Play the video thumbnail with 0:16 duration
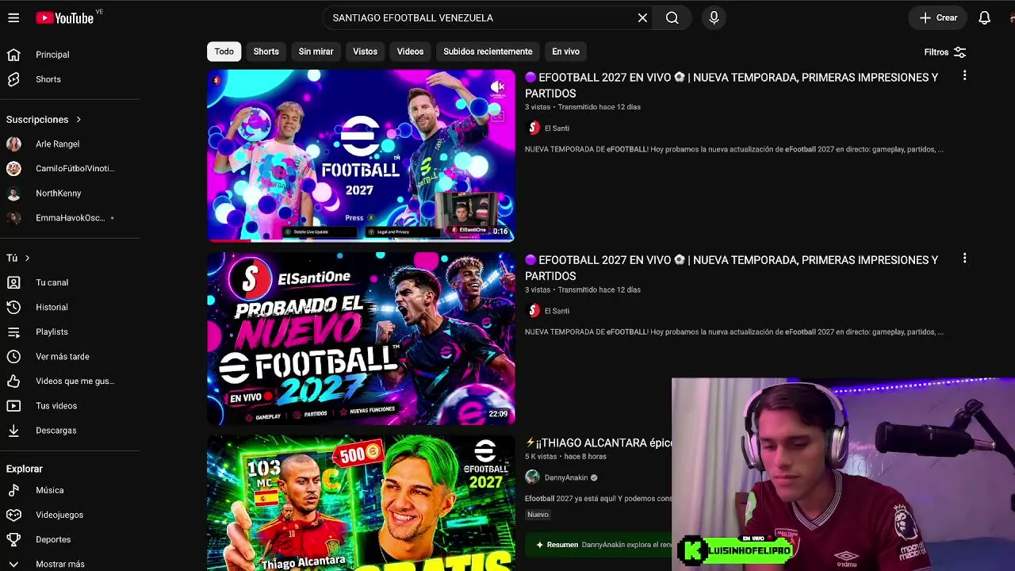 click(x=361, y=155)
